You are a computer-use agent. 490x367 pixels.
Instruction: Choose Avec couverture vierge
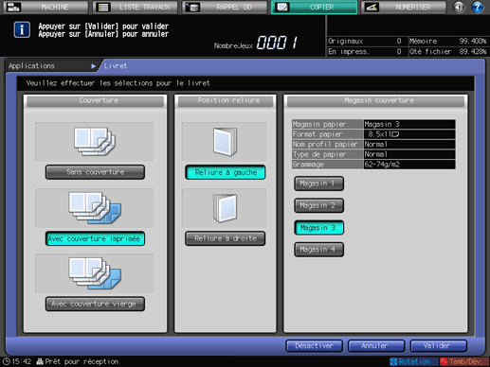[95, 304]
